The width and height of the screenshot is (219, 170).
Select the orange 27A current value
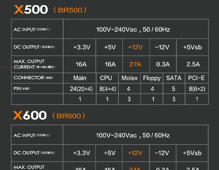pos(135,64)
